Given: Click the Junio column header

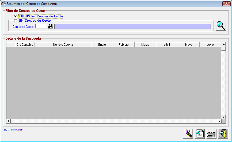Looking at the screenshot, I should pos(210,44).
